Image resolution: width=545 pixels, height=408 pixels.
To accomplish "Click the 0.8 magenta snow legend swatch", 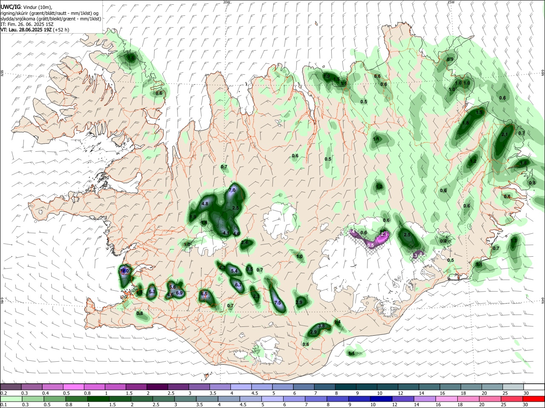I will pos(94,387).
